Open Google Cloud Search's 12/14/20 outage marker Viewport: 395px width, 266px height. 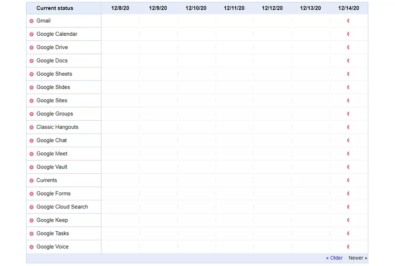(x=348, y=207)
